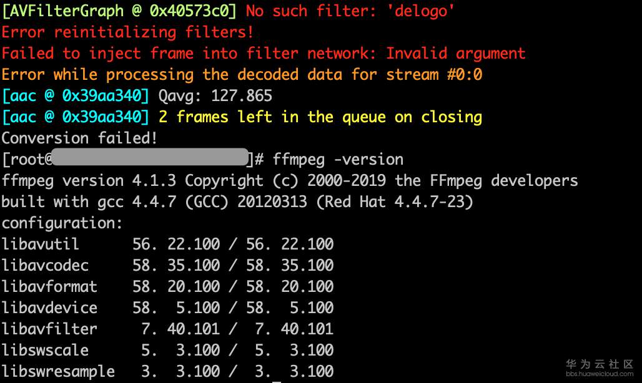Click the bbs.huaweicloud.com watermark link
642x383 pixels.
(600, 374)
